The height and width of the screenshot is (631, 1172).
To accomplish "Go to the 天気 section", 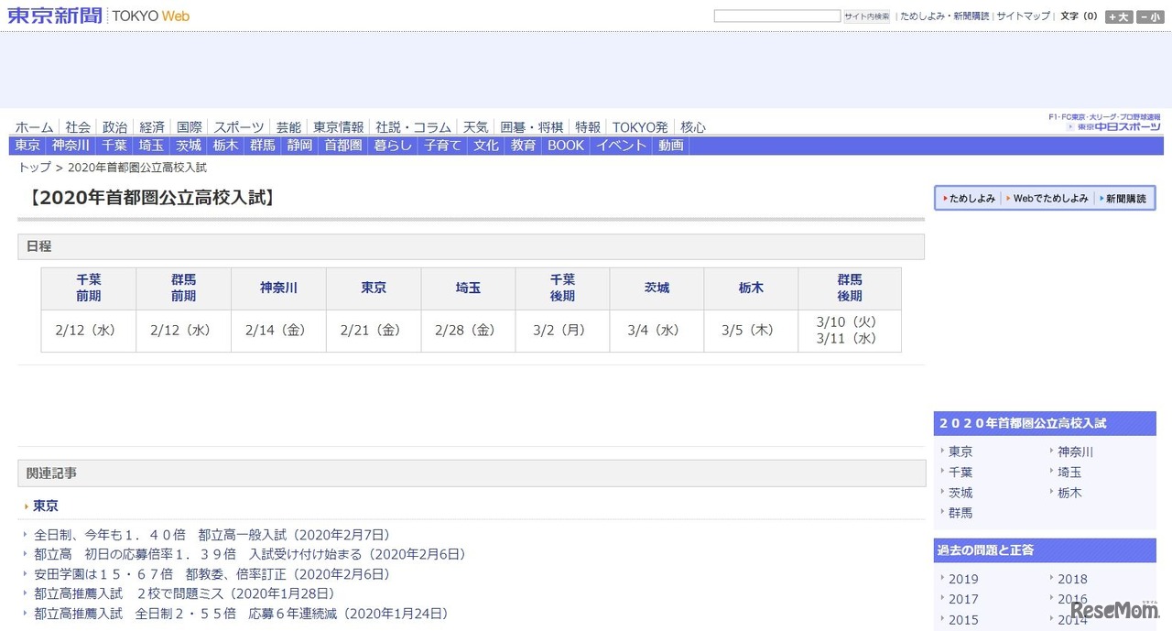I will 475,127.
